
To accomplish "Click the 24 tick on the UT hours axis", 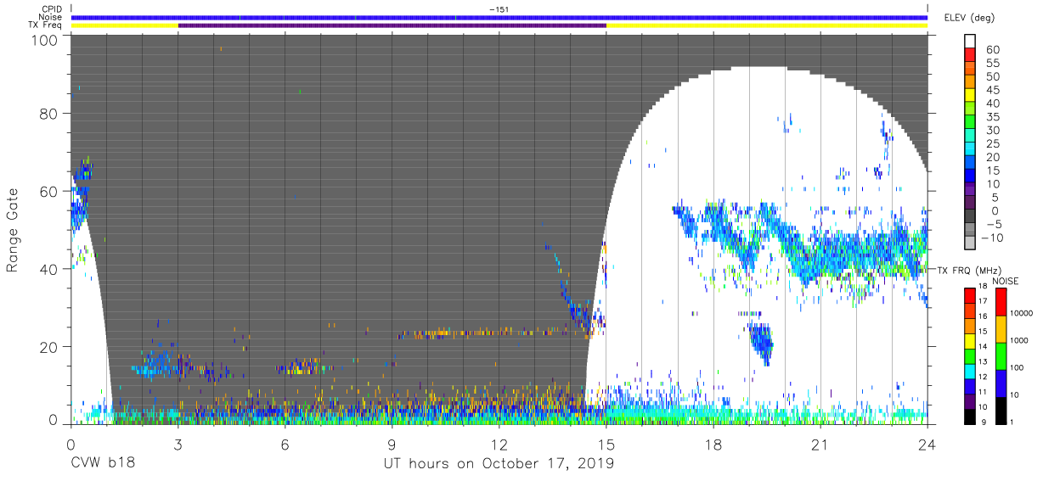I will (x=927, y=445).
